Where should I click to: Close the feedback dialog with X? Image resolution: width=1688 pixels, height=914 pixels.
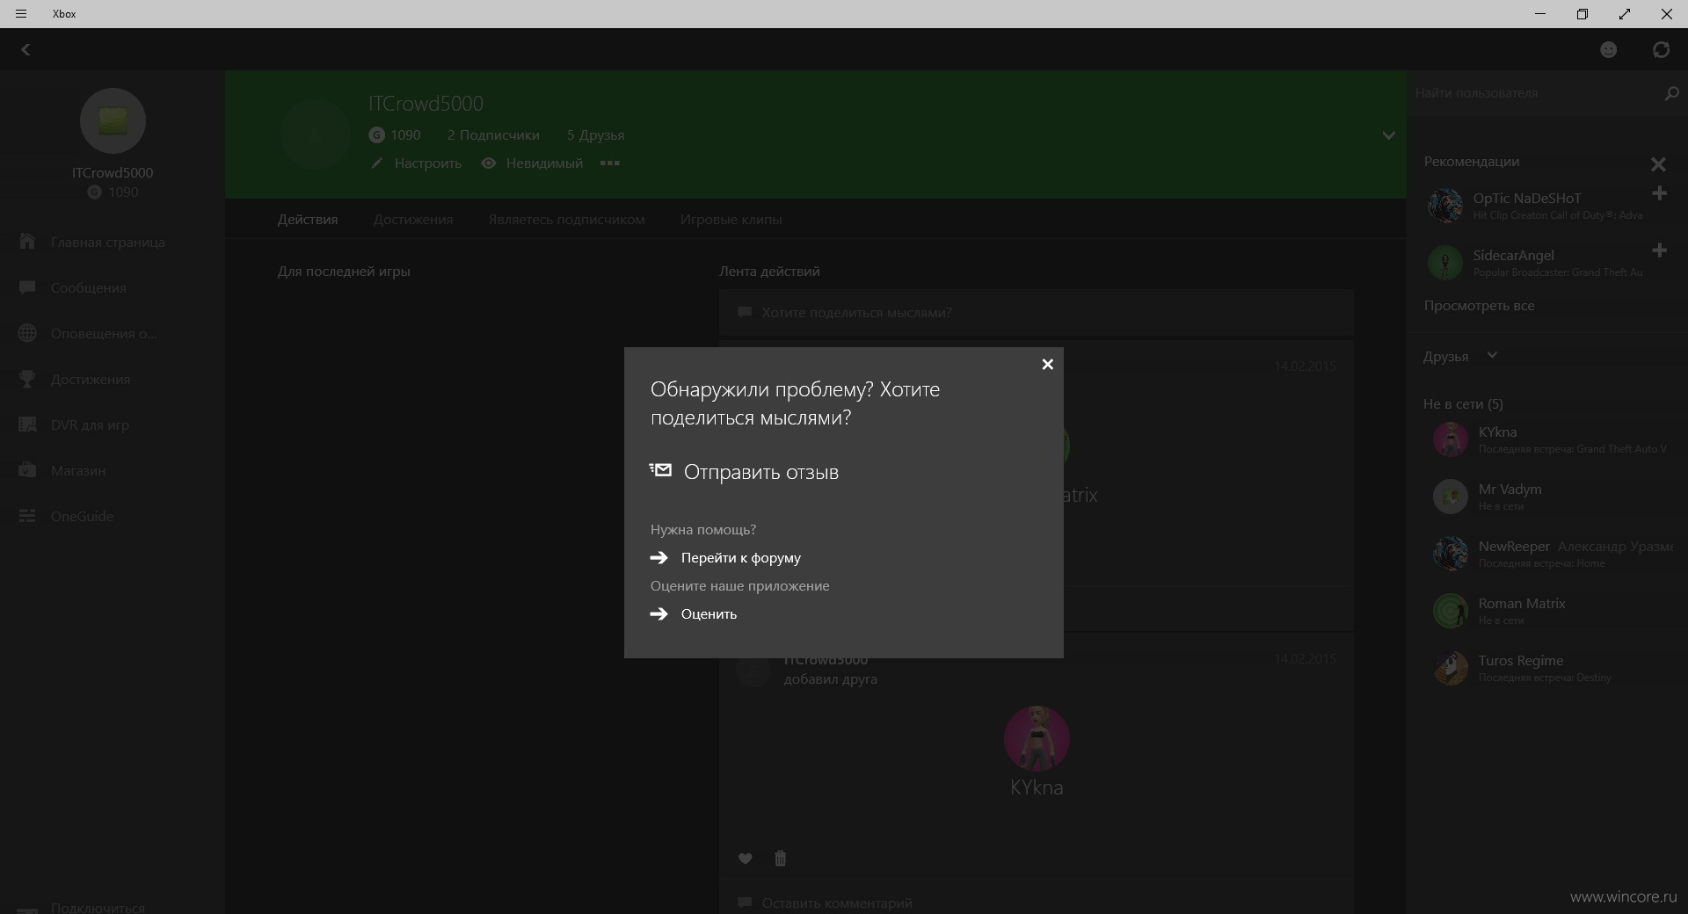[x=1047, y=364]
